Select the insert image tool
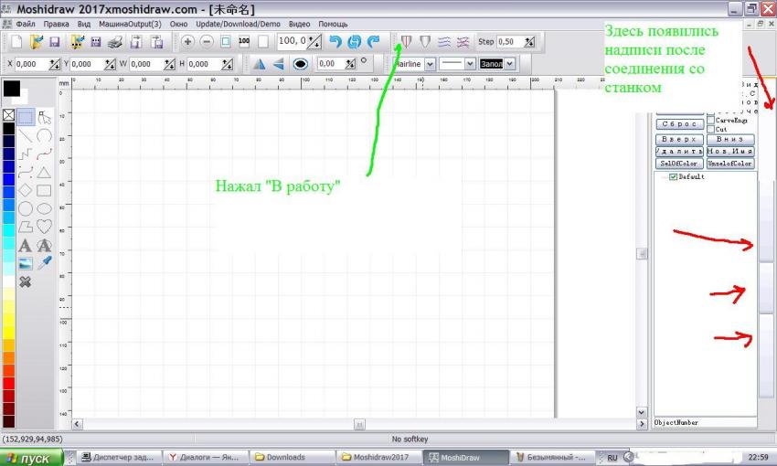 [25, 263]
